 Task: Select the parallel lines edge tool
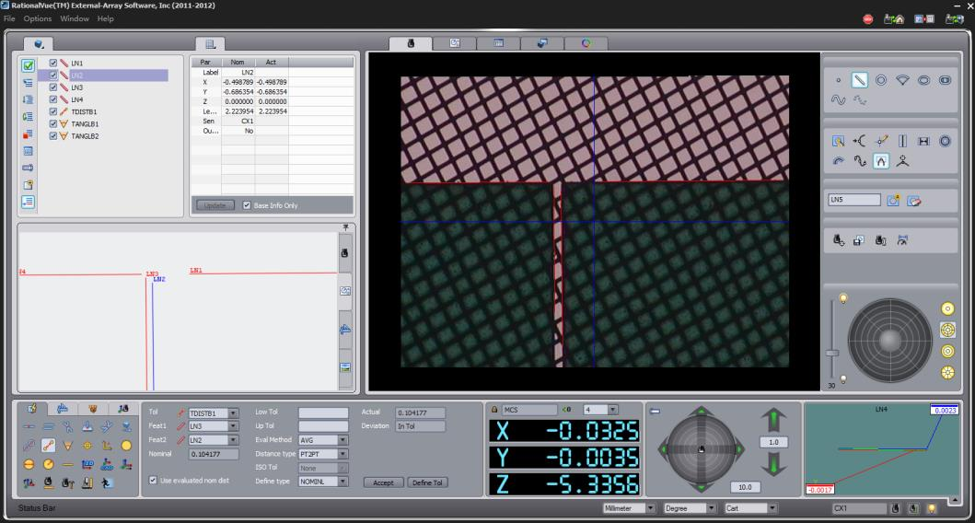902,141
